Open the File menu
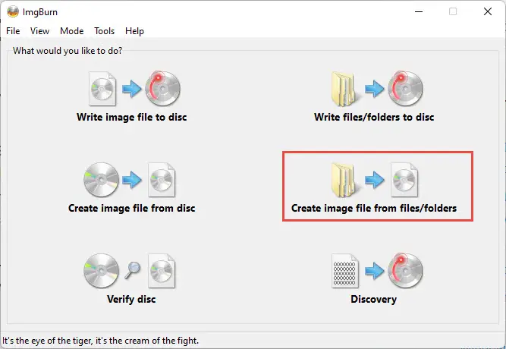Viewport: 506px width, 349px height. pos(13,31)
